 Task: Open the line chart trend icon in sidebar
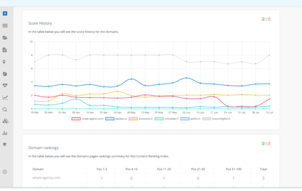coord(5,97)
